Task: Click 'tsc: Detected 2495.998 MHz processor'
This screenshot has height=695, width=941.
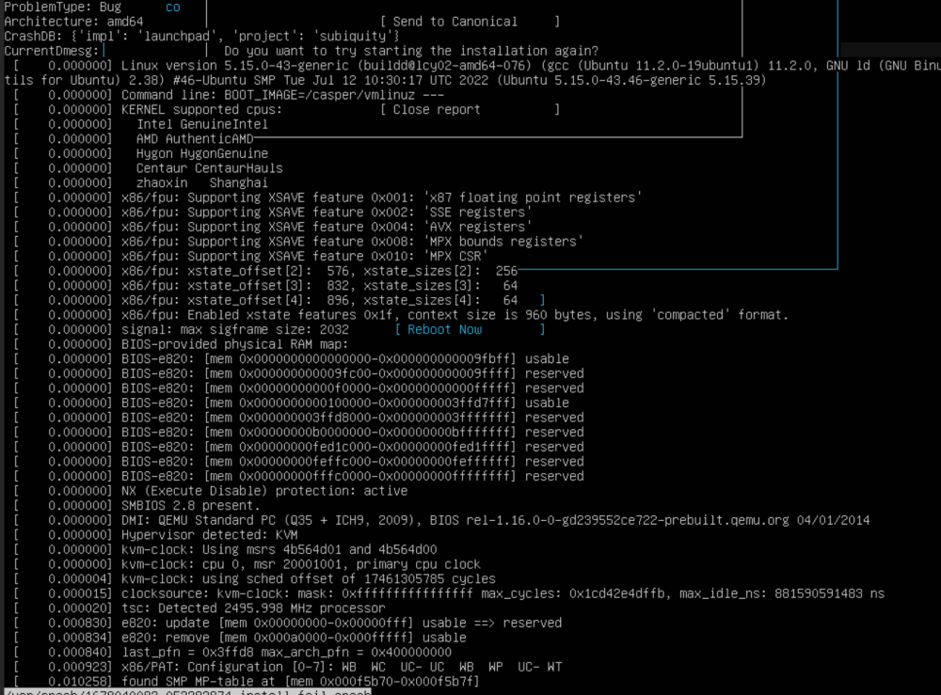Action: click(x=253, y=608)
